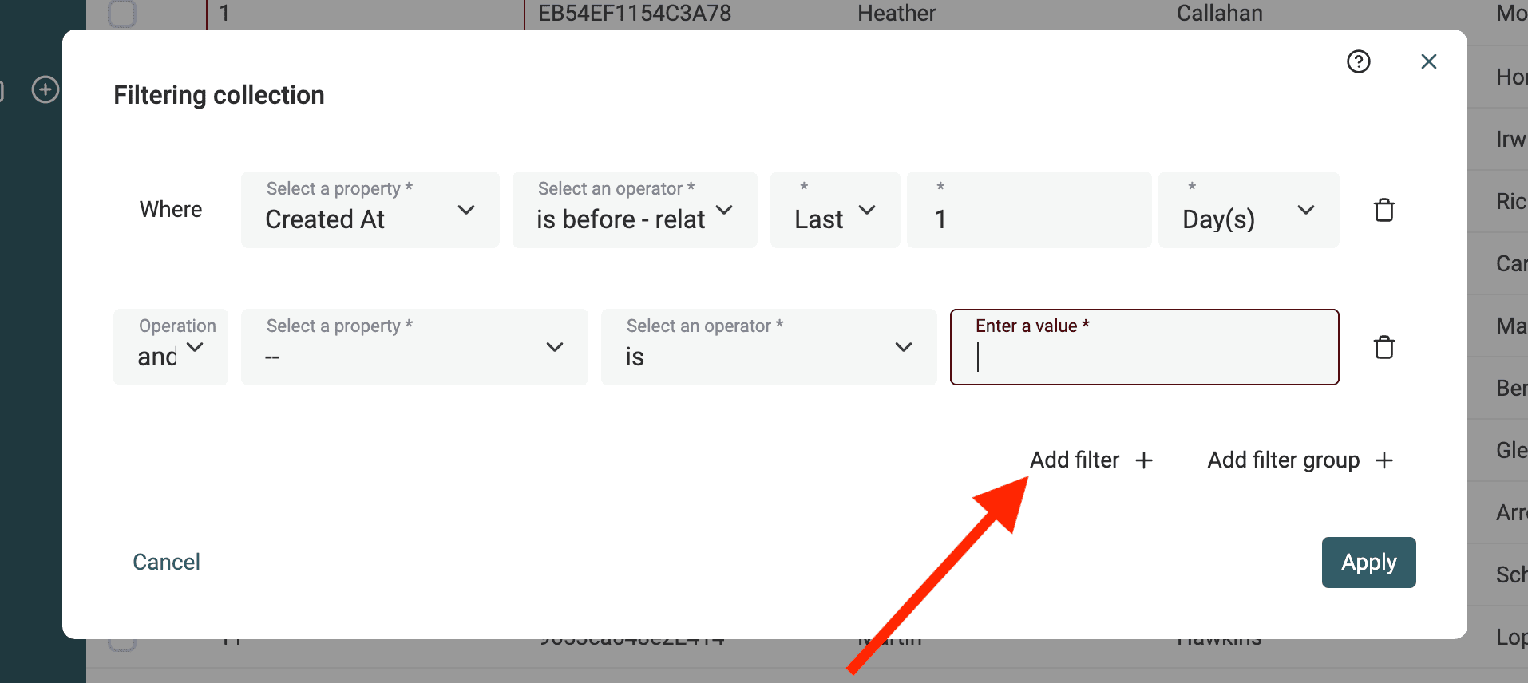Delete the Created At filter row
The height and width of the screenshot is (683, 1528).
1384,210
